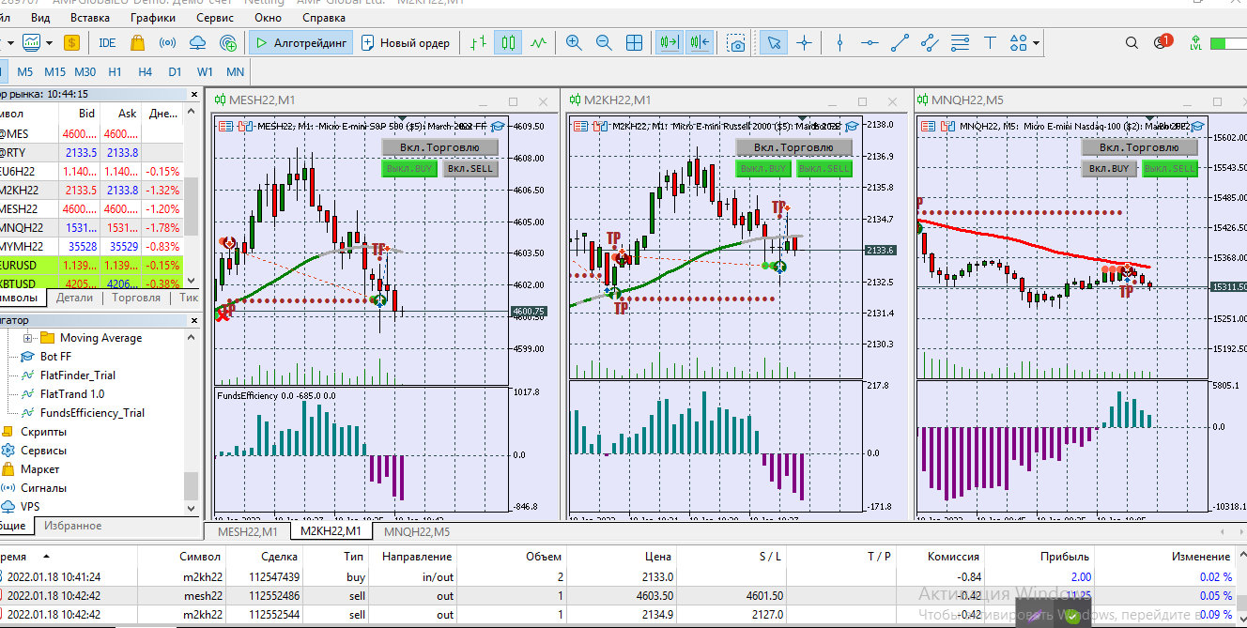Select the candlestick chart type icon
The height and width of the screenshot is (628, 1247).
point(508,42)
